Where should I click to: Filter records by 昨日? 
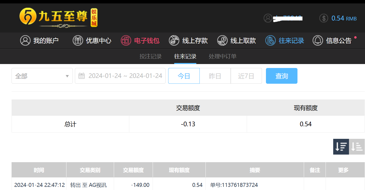[x=215, y=76]
